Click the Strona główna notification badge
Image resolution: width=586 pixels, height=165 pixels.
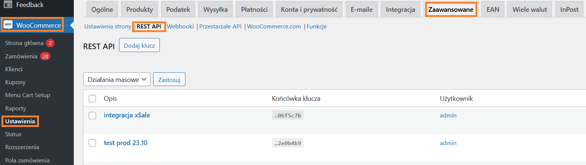tap(50, 43)
